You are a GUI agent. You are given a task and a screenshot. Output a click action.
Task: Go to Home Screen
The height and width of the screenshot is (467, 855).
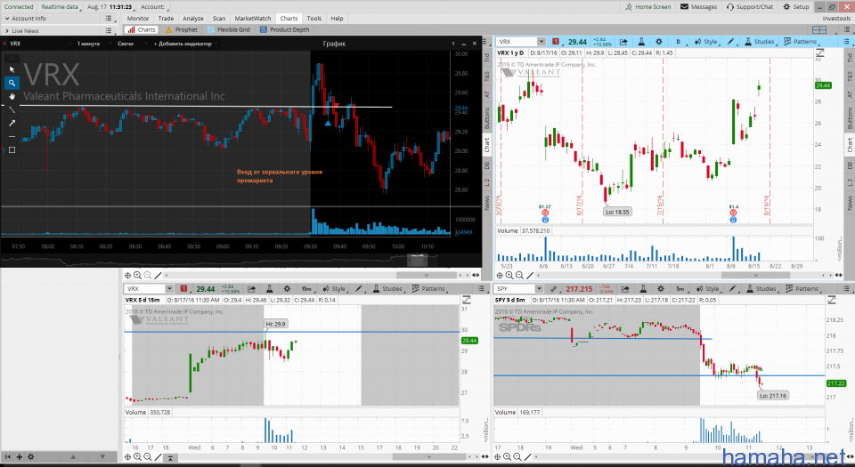click(648, 6)
